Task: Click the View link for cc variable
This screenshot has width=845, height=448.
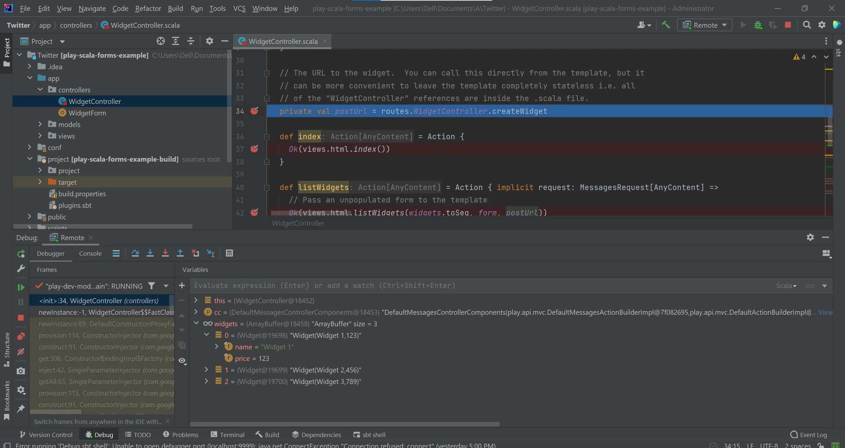Action: [825, 312]
